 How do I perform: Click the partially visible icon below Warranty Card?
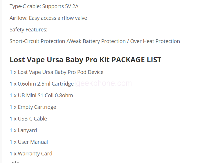[15, 162]
